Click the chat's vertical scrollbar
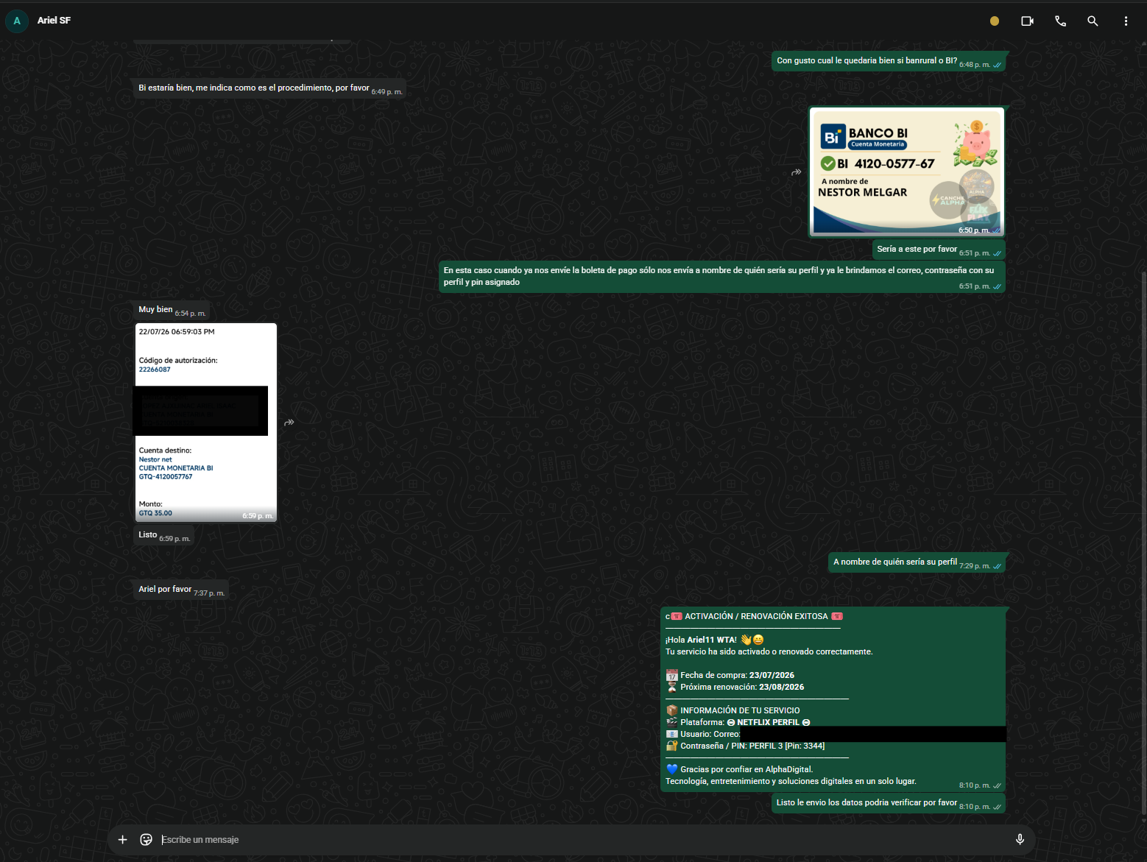1147x862 pixels. 1143,545
